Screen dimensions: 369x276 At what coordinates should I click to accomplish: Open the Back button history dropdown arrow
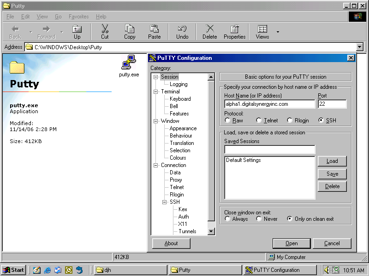pos(30,32)
